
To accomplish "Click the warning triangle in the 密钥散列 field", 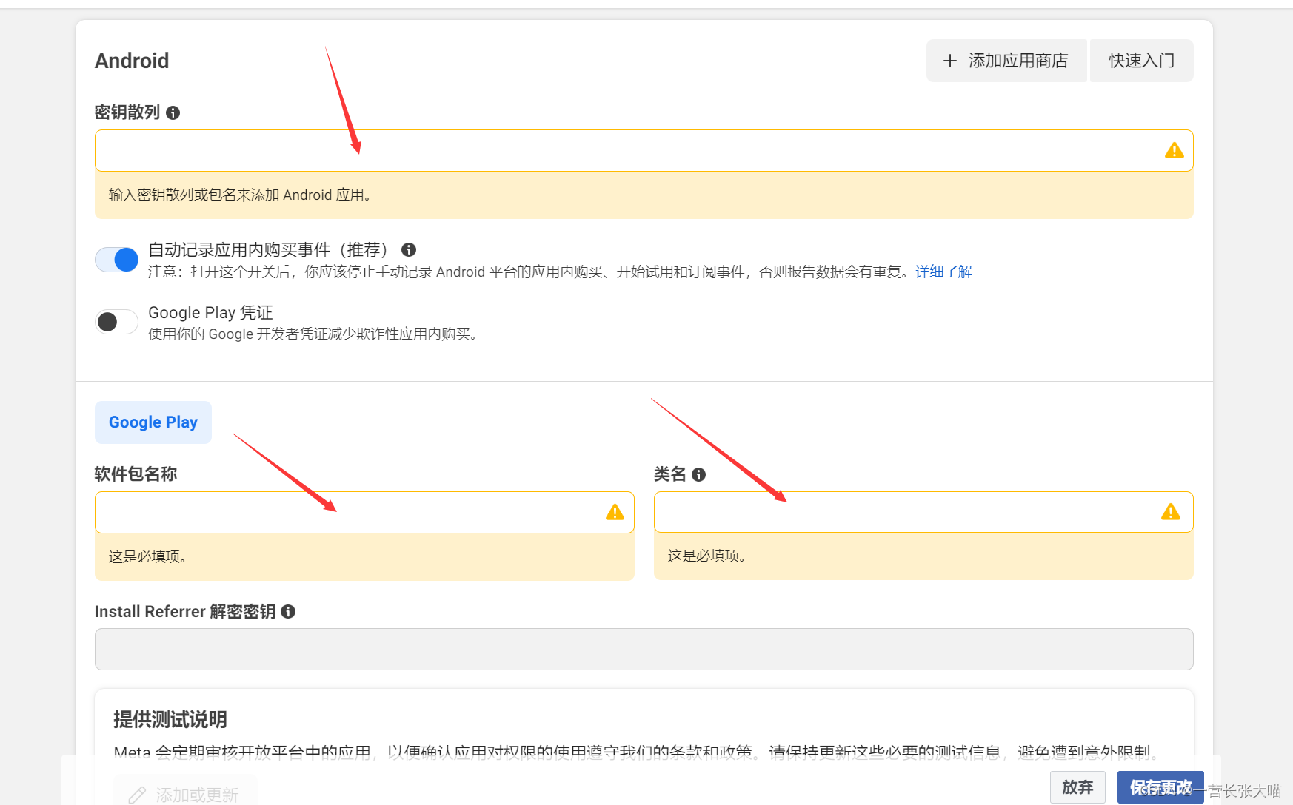I will tap(1174, 150).
